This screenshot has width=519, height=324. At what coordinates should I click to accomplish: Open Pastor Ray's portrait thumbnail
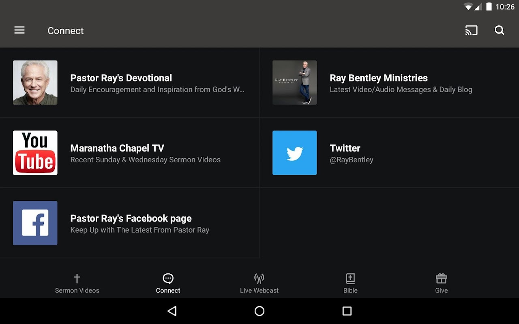point(35,83)
